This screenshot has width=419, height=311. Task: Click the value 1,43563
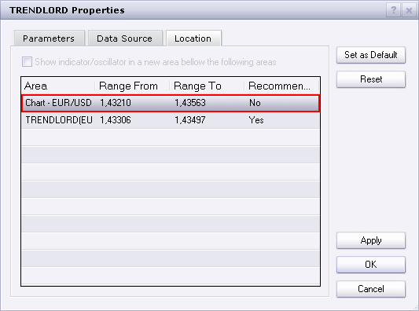pyautogui.click(x=190, y=103)
